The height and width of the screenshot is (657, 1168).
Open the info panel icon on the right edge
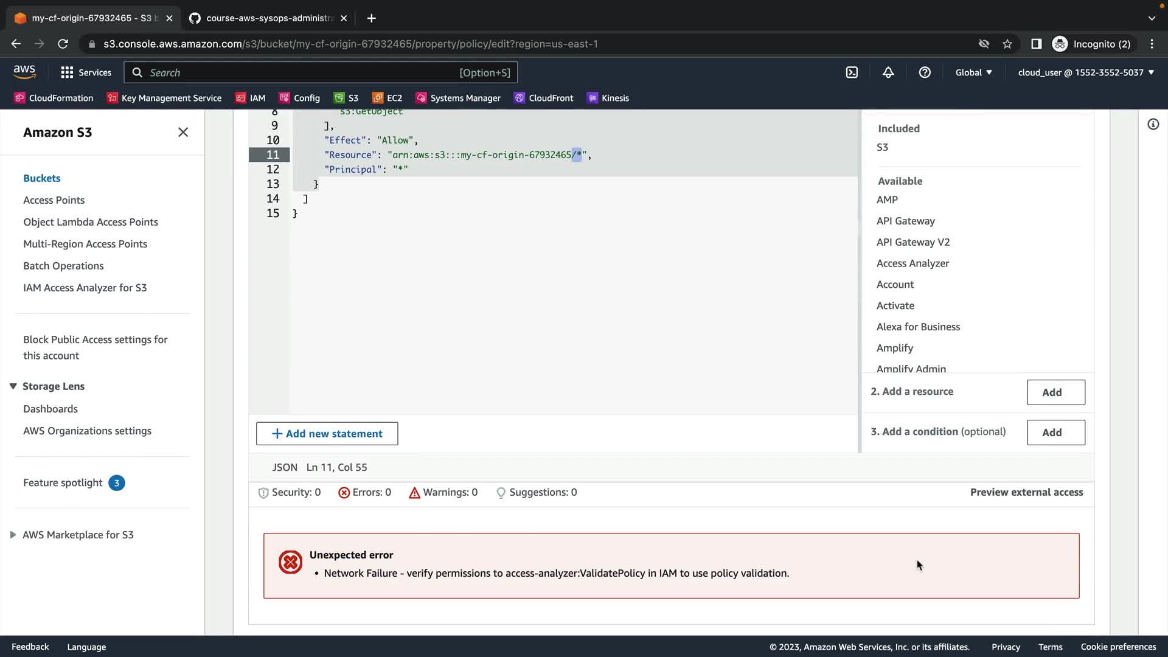click(1153, 125)
